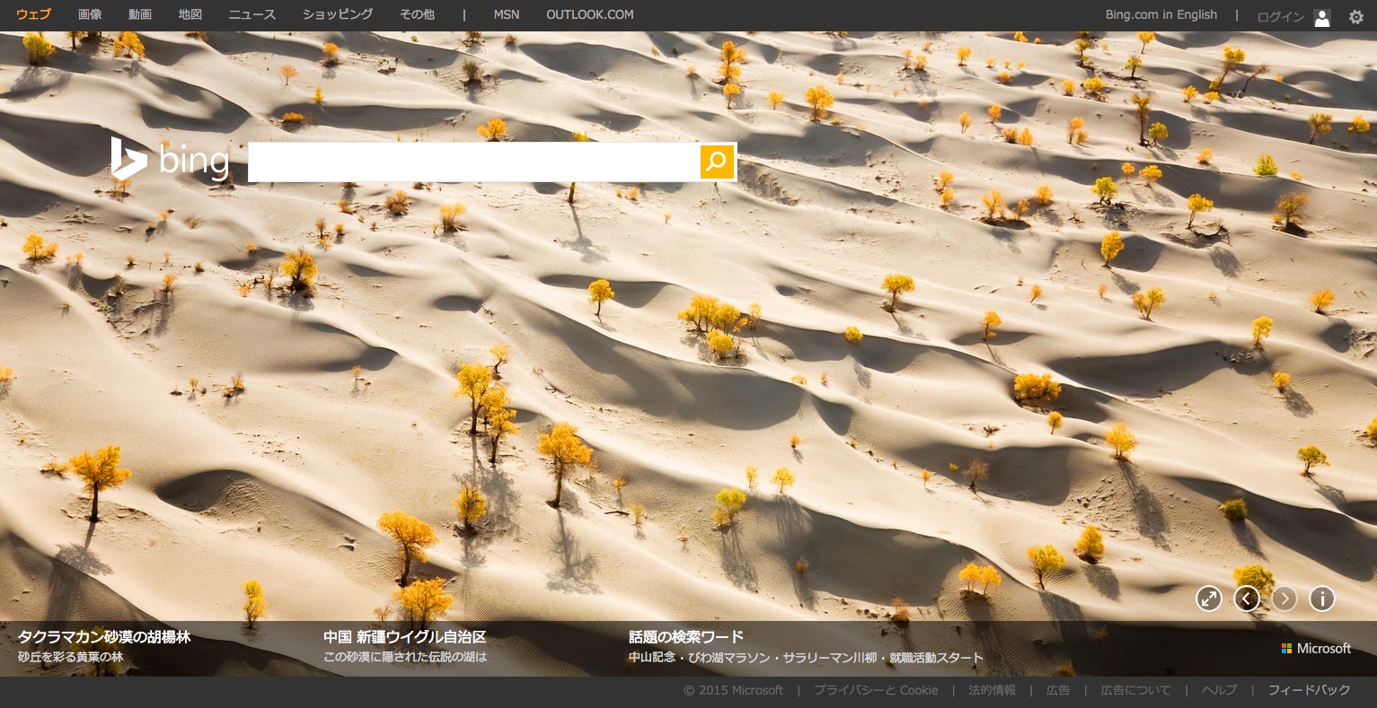Open the 画像 (Images) tab
Image resolution: width=1377 pixels, height=708 pixels.
(90, 15)
